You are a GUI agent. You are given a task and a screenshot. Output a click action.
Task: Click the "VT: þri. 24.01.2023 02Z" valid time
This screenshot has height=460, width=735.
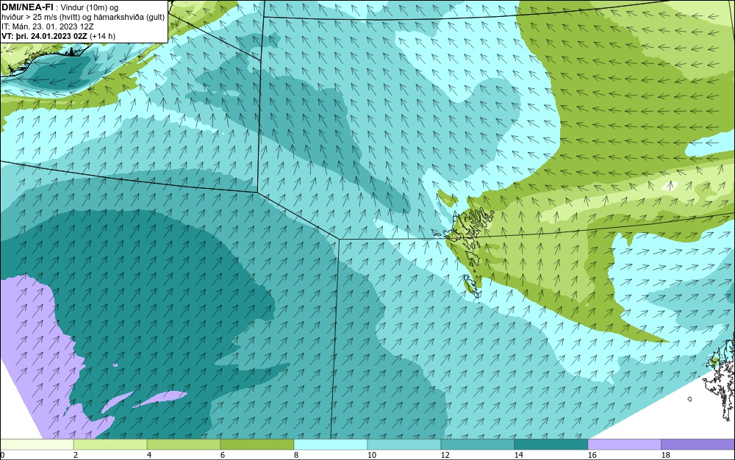(45, 36)
